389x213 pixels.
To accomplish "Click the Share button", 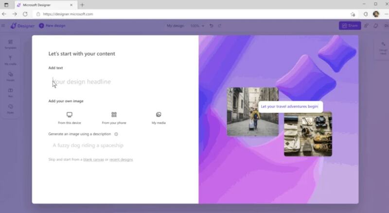I will [350, 26].
